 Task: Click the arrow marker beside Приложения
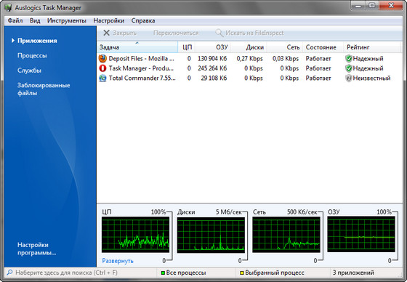click(13, 41)
